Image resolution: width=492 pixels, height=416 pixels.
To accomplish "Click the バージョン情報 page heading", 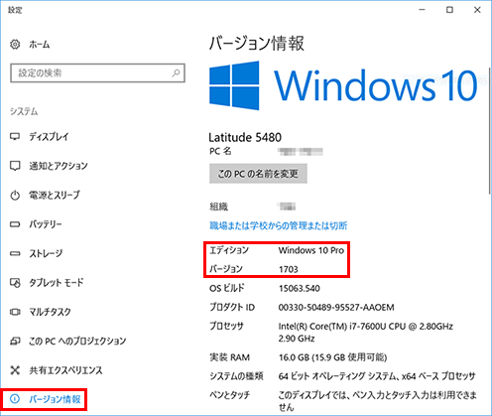I will pyautogui.click(x=257, y=44).
